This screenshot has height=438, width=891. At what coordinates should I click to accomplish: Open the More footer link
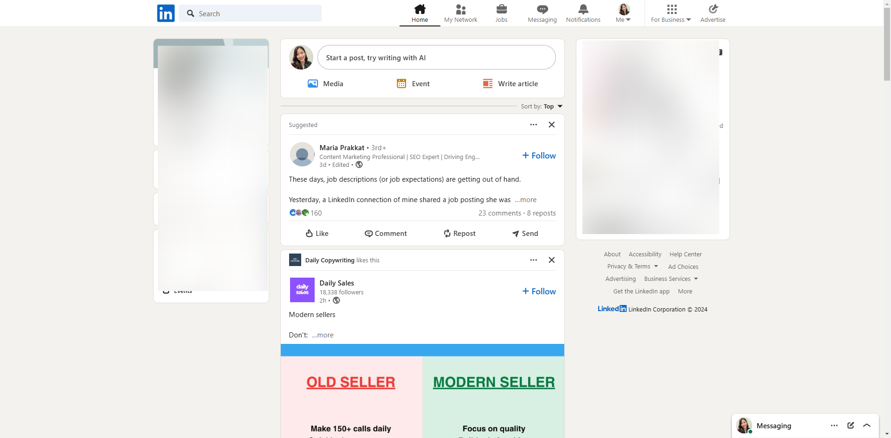pos(685,291)
